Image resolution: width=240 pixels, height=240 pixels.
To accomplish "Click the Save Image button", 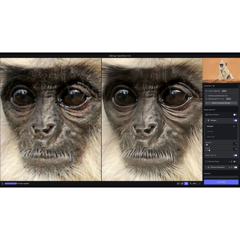I will click(x=221, y=182).
